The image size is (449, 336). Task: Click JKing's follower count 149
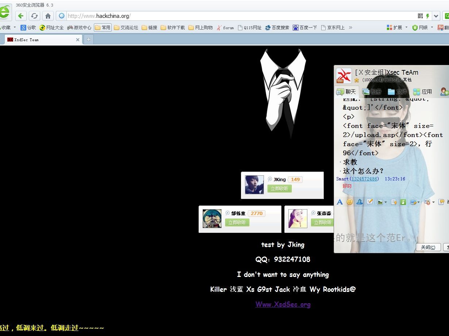point(295,179)
